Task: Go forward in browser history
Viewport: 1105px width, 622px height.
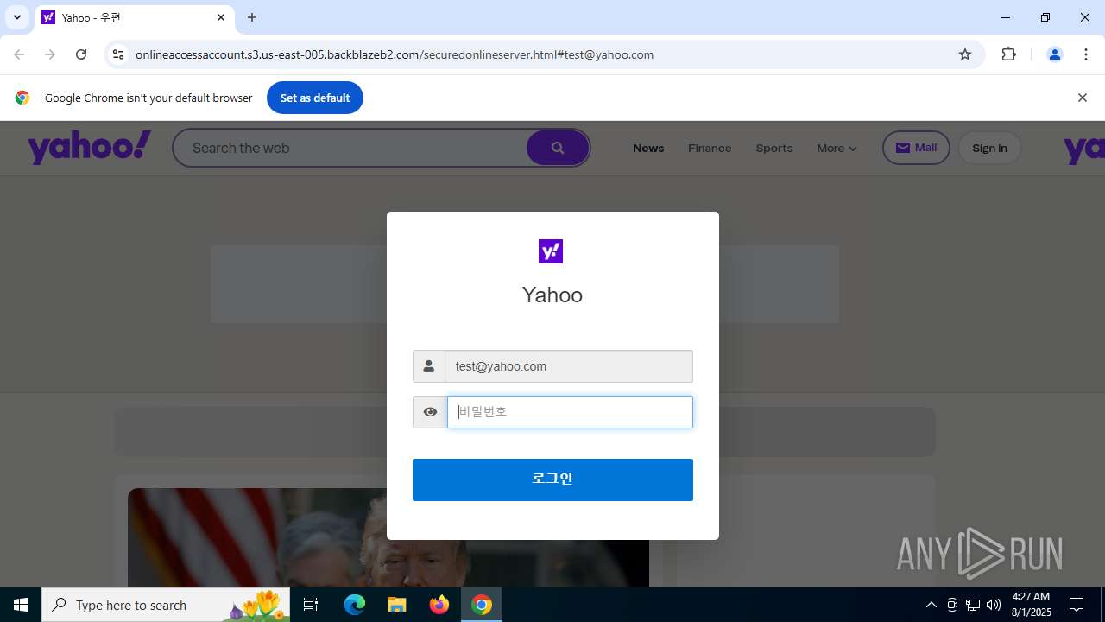Action: 50,54
